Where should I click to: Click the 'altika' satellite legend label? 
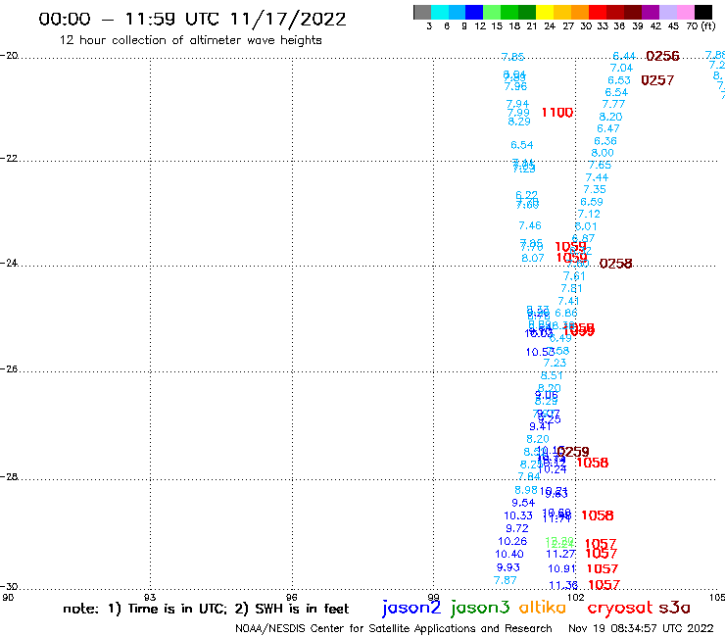click(543, 607)
